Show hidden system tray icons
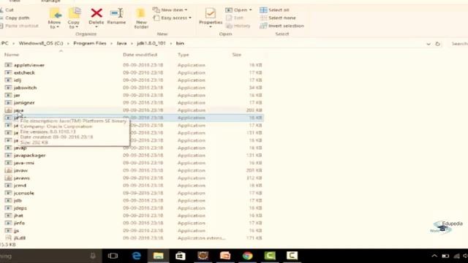This screenshot has width=468, height=263. (434, 256)
